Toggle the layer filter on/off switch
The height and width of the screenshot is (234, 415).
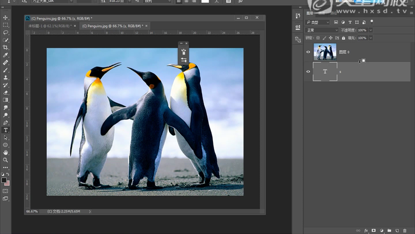tap(372, 22)
